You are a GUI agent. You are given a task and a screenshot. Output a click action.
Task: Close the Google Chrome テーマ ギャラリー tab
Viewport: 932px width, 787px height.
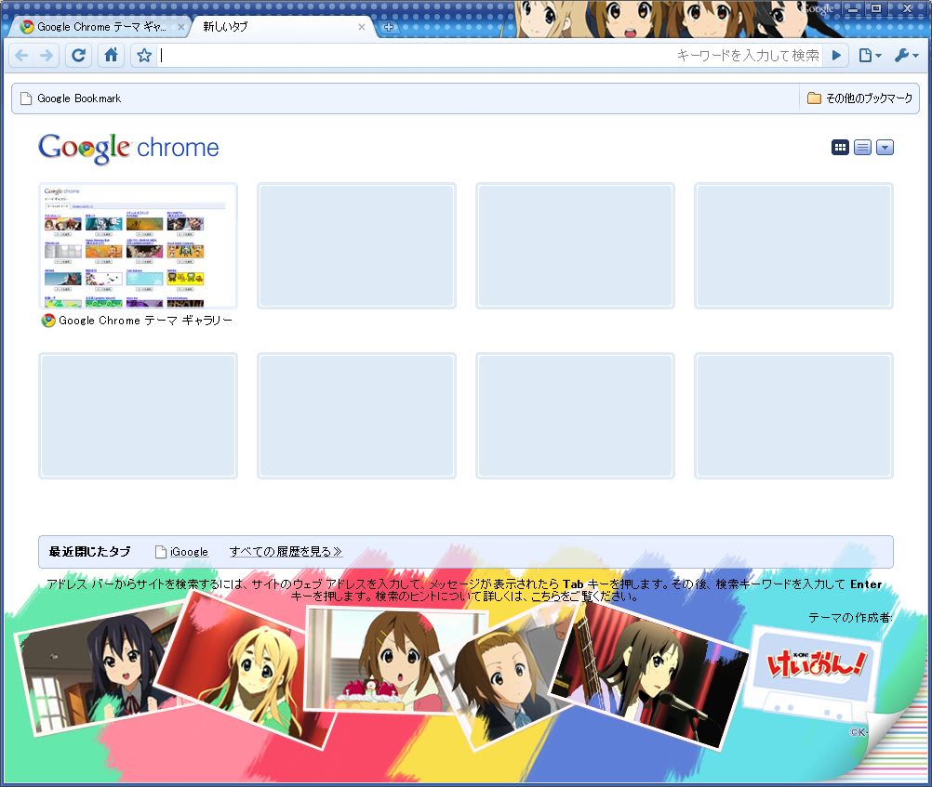tap(181, 27)
